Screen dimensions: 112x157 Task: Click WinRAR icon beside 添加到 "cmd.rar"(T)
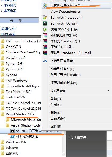point(45,41)
